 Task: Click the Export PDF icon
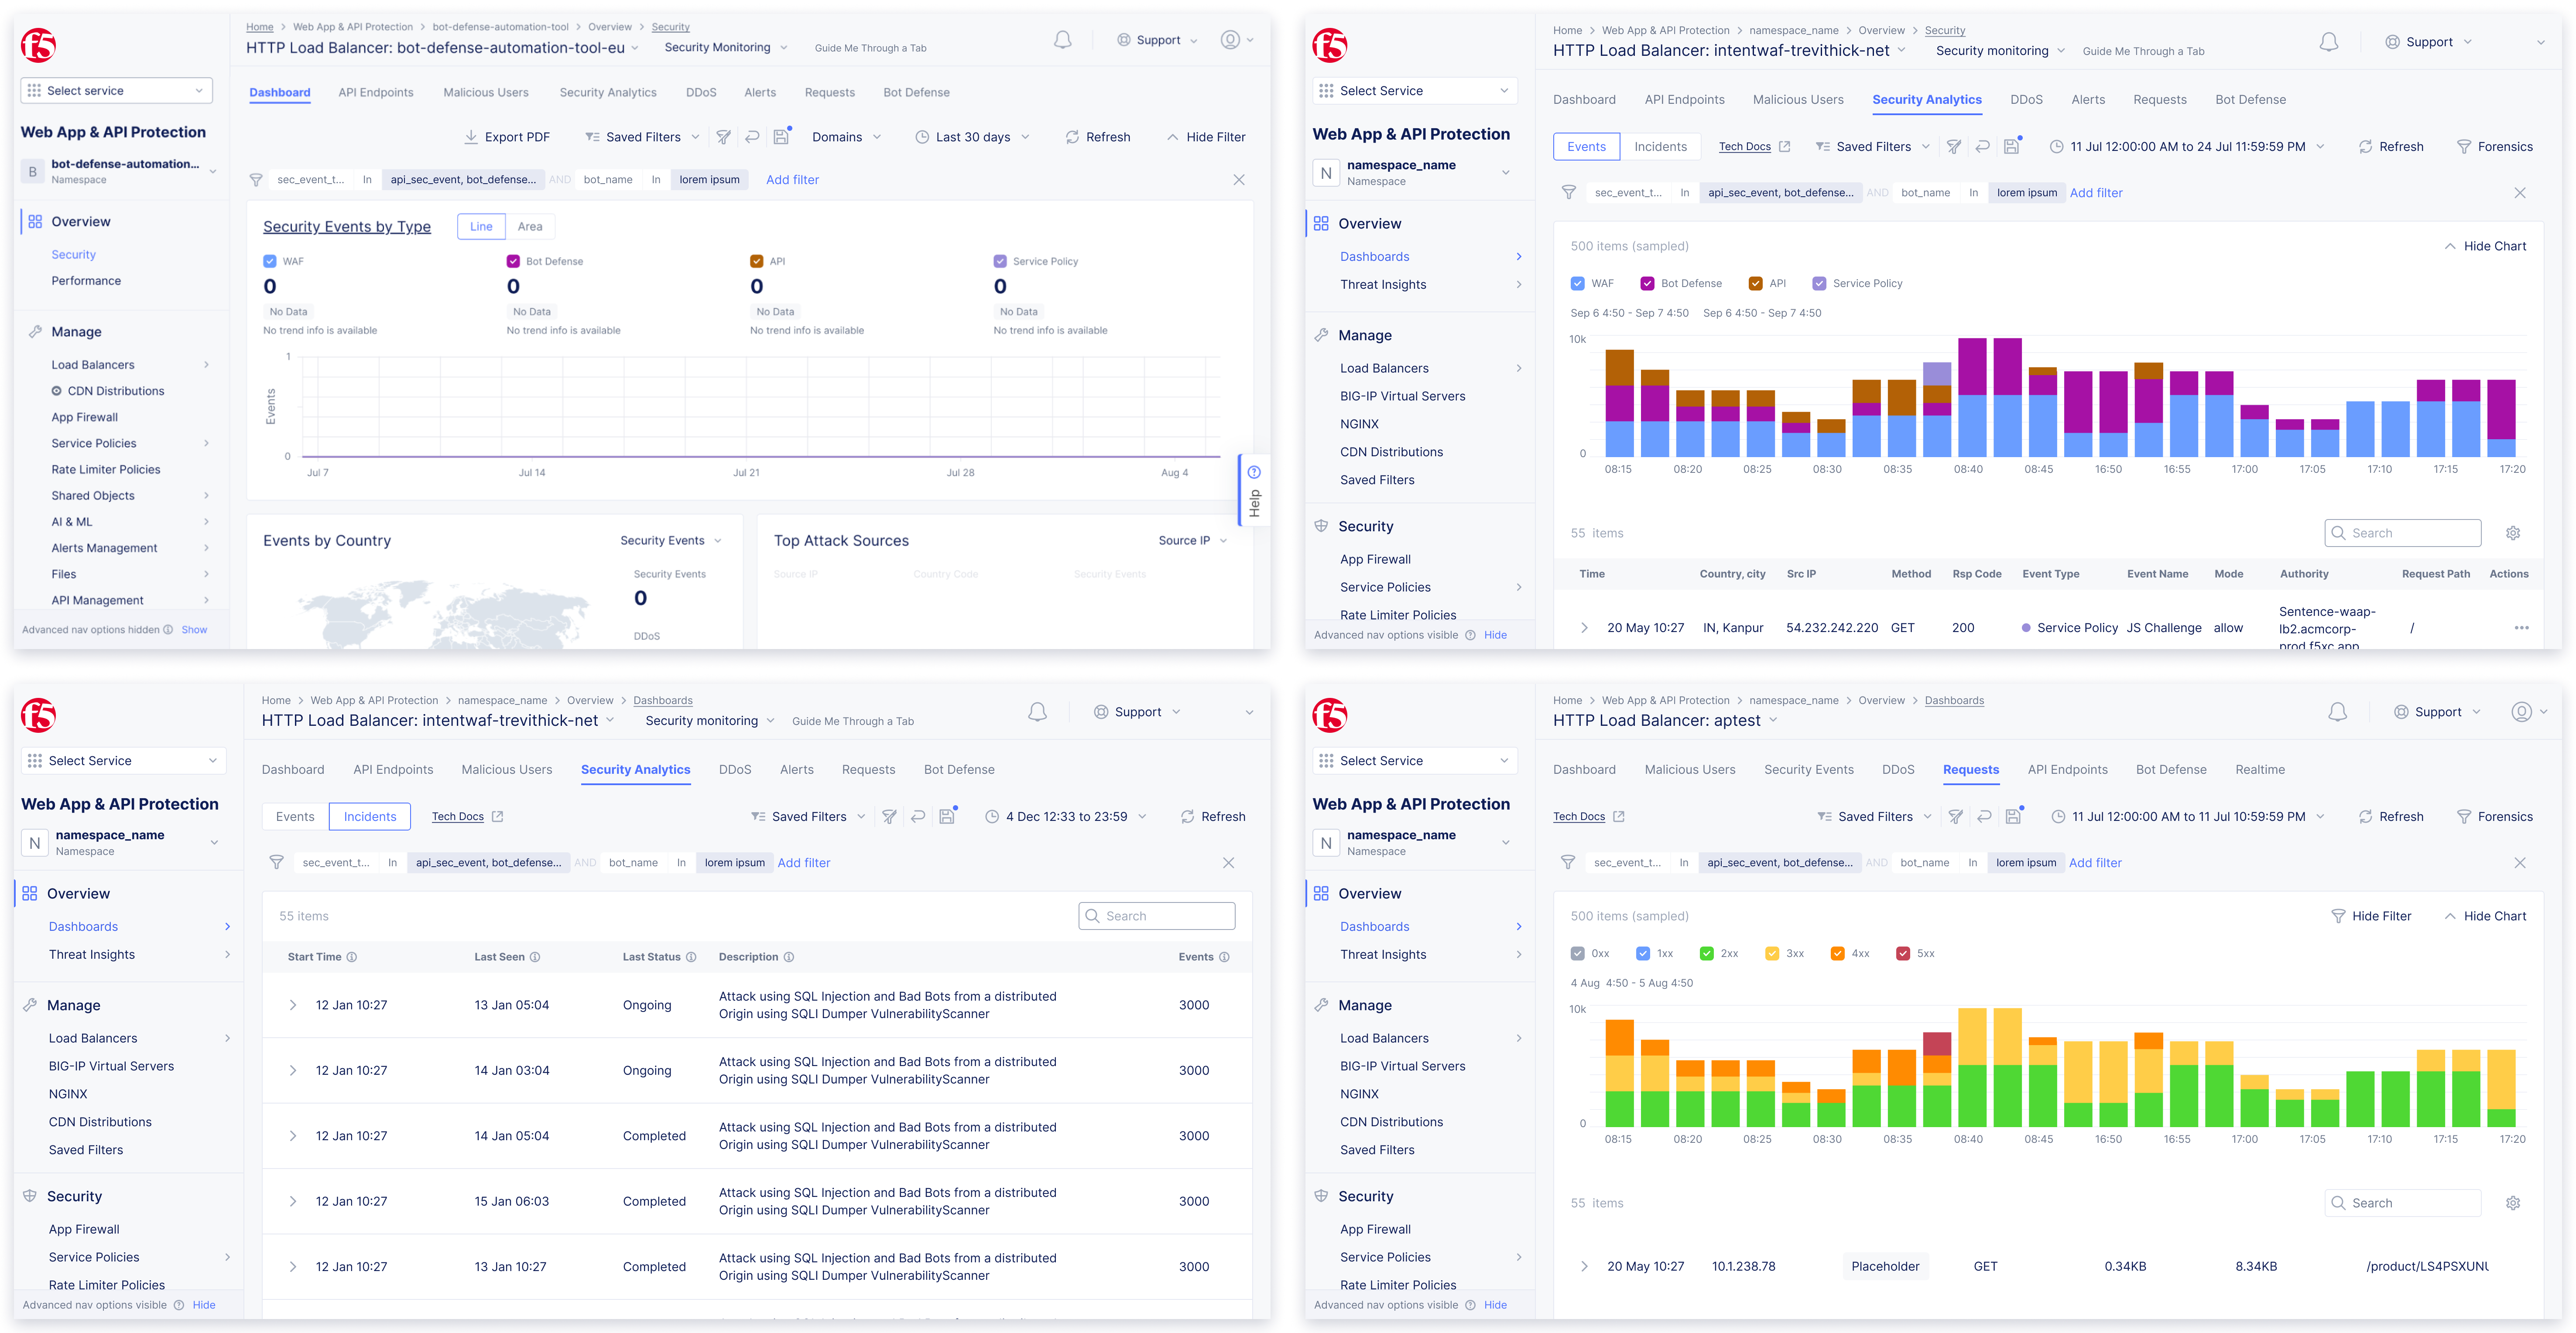[x=470, y=136]
